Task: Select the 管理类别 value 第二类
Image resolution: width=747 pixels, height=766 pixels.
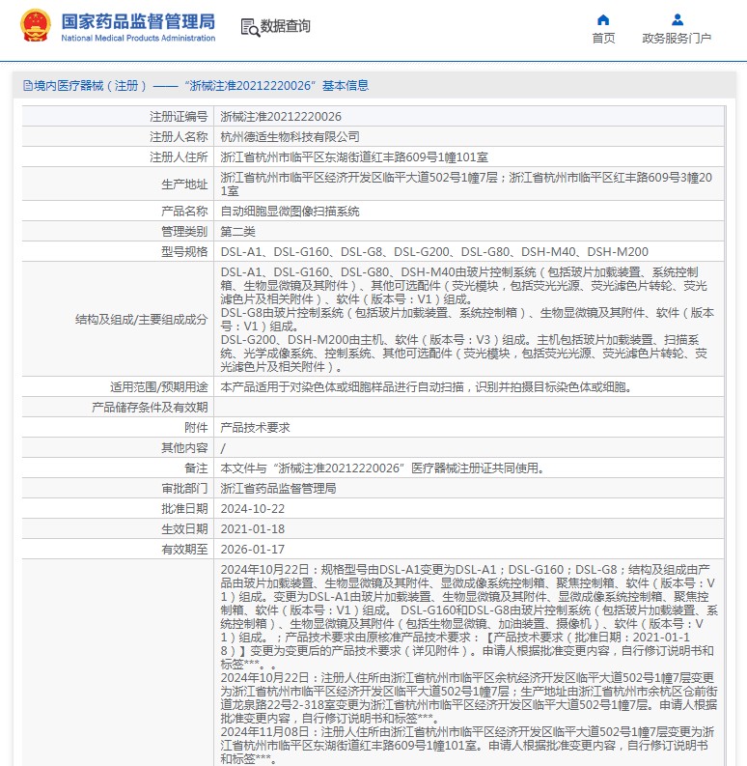Action: click(237, 232)
